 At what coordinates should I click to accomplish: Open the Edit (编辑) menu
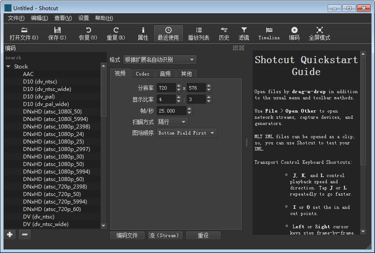click(x=39, y=18)
